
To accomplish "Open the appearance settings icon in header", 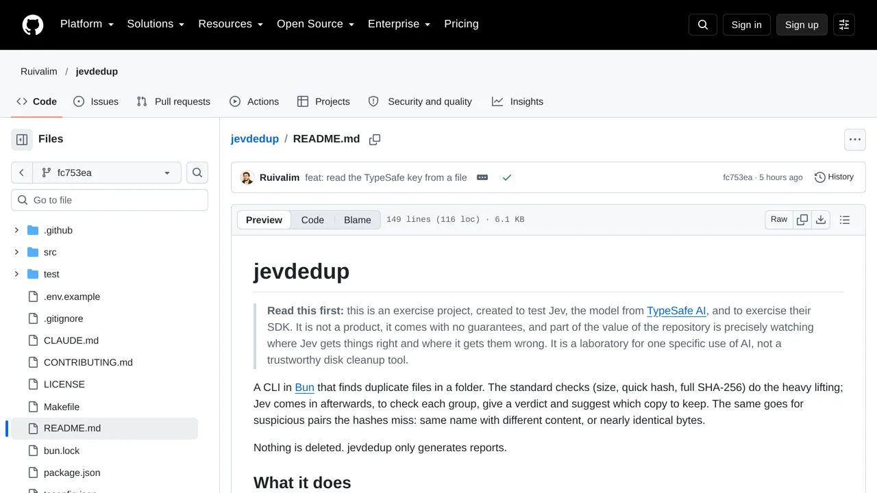I will click(844, 25).
